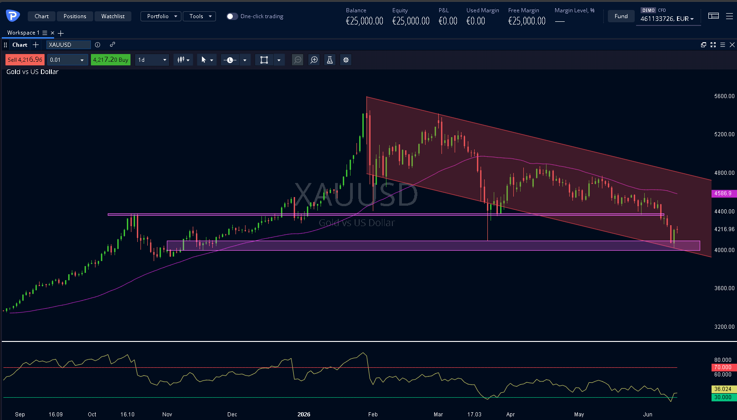The image size is (737, 420).
Task: Open the hamburger menu in top bar
Action: click(x=729, y=16)
